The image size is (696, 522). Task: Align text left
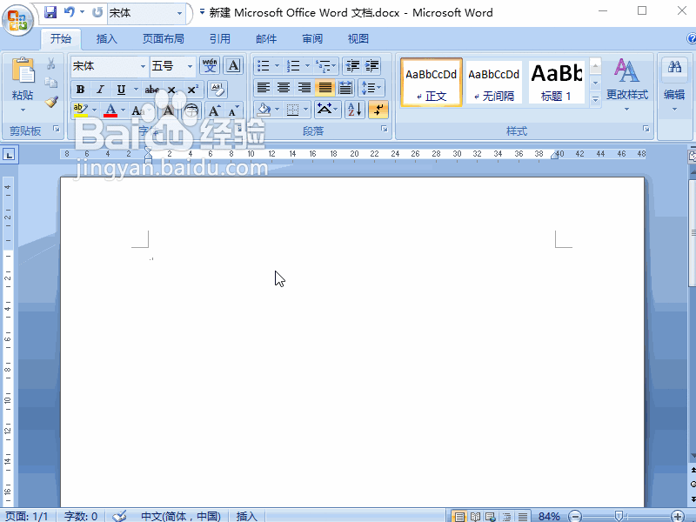point(264,88)
